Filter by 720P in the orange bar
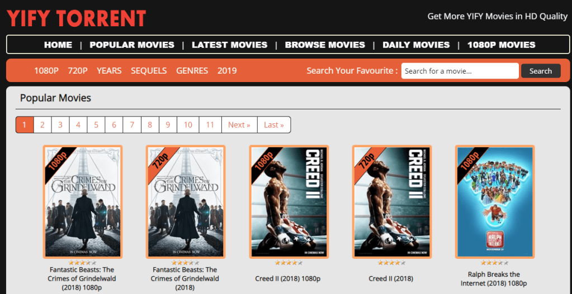Screen dimensions: 572x294 click(x=78, y=71)
